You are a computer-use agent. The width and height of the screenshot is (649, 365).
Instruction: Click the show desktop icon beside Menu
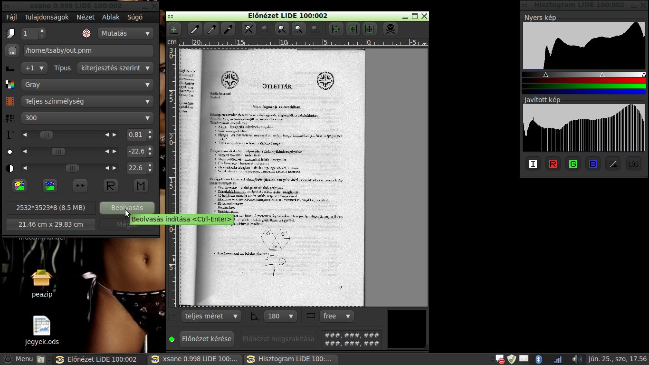click(x=41, y=359)
